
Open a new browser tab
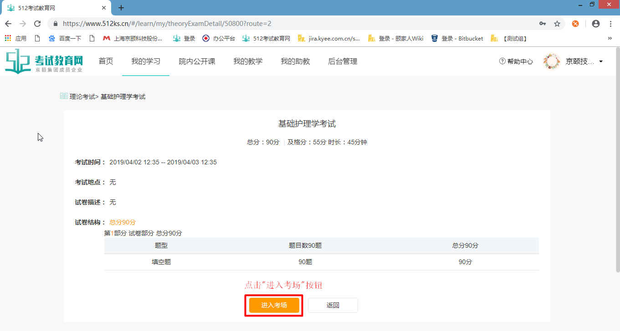coord(121,8)
